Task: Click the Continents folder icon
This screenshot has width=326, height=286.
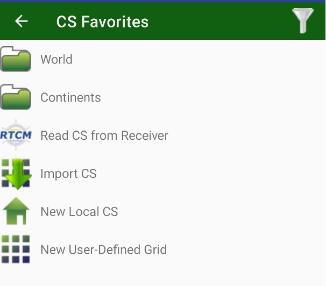Action: click(16, 97)
